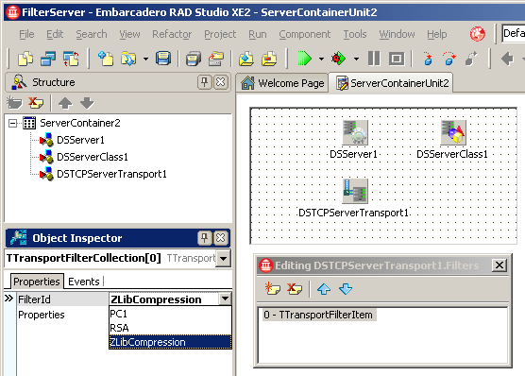Screen dimensions: 525x376
Task: Open the Object Inspector component selector dropdown
Action: tap(223, 258)
